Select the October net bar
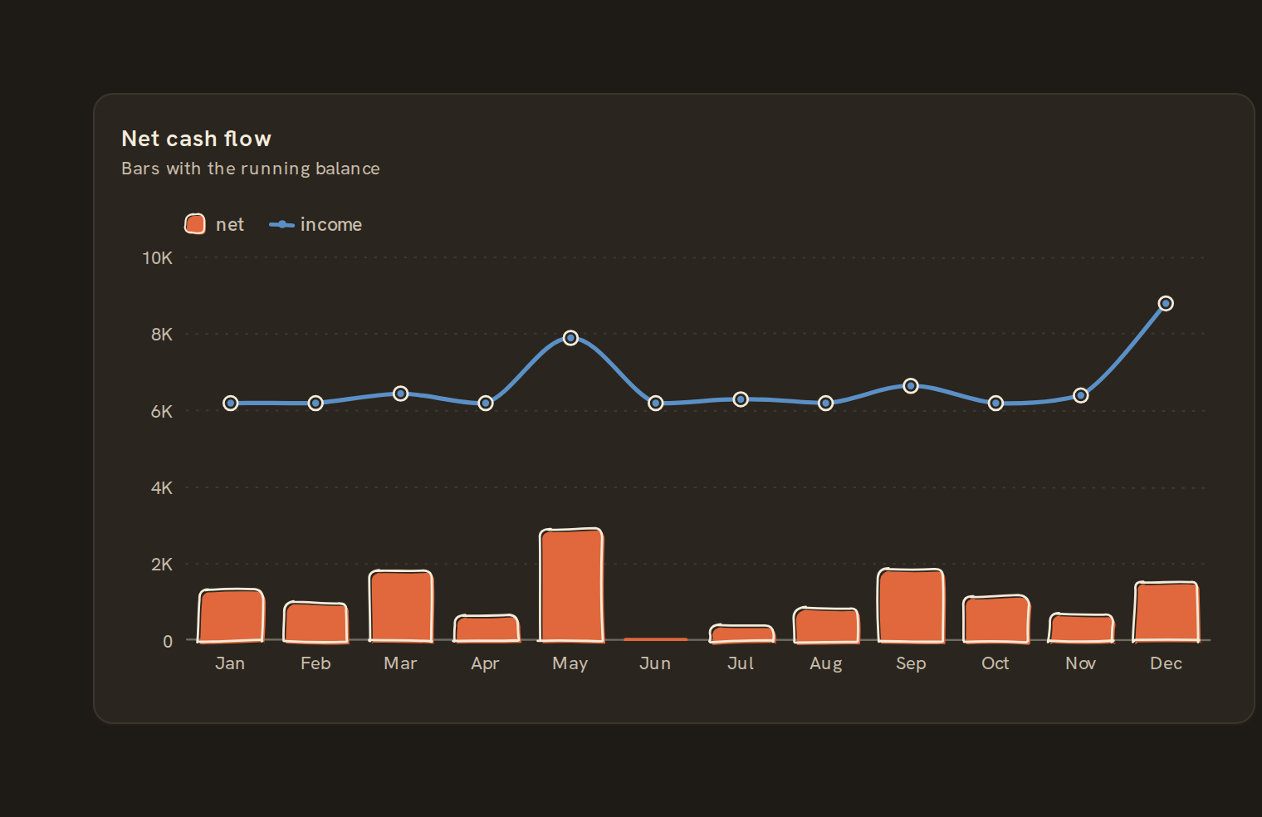The image size is (1262, 817). (996, 619)
